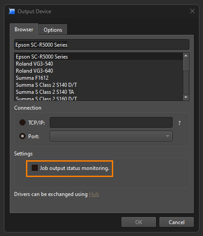
Task: Select the TCP/IP radio button
Action: 22,122
